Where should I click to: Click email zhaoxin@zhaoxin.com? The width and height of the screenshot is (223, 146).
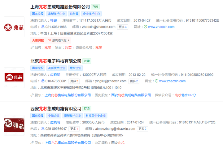(x=99, y=27)
